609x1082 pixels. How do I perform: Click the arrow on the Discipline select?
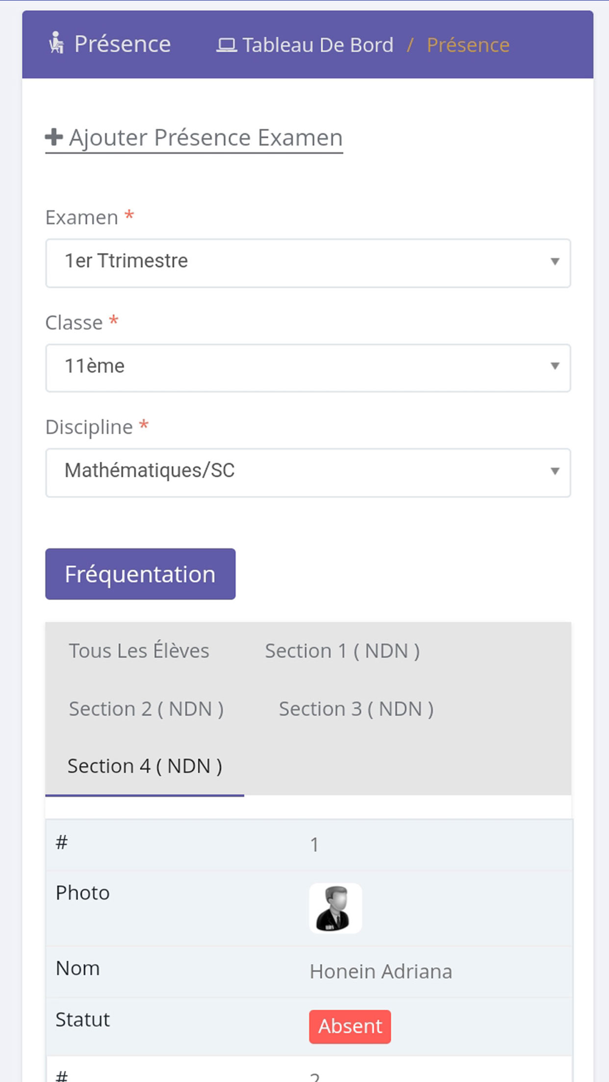point(555,472)
